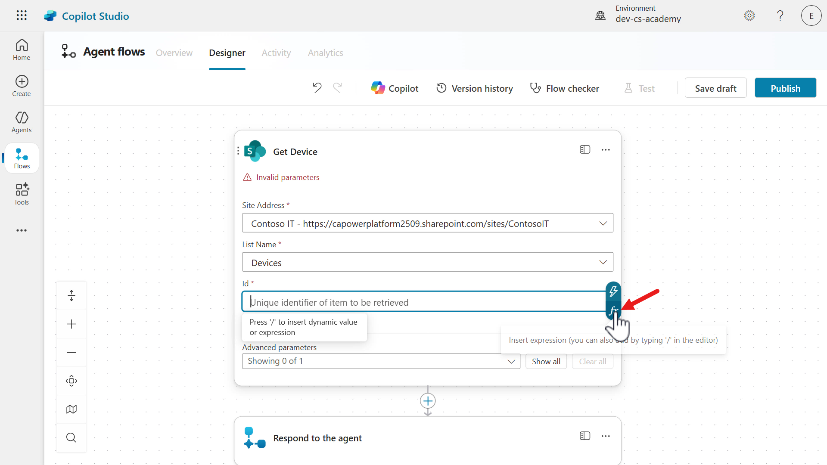Toggle the side panel on the Get Device card
827x465 pixels.
click(x=584, y=149)
